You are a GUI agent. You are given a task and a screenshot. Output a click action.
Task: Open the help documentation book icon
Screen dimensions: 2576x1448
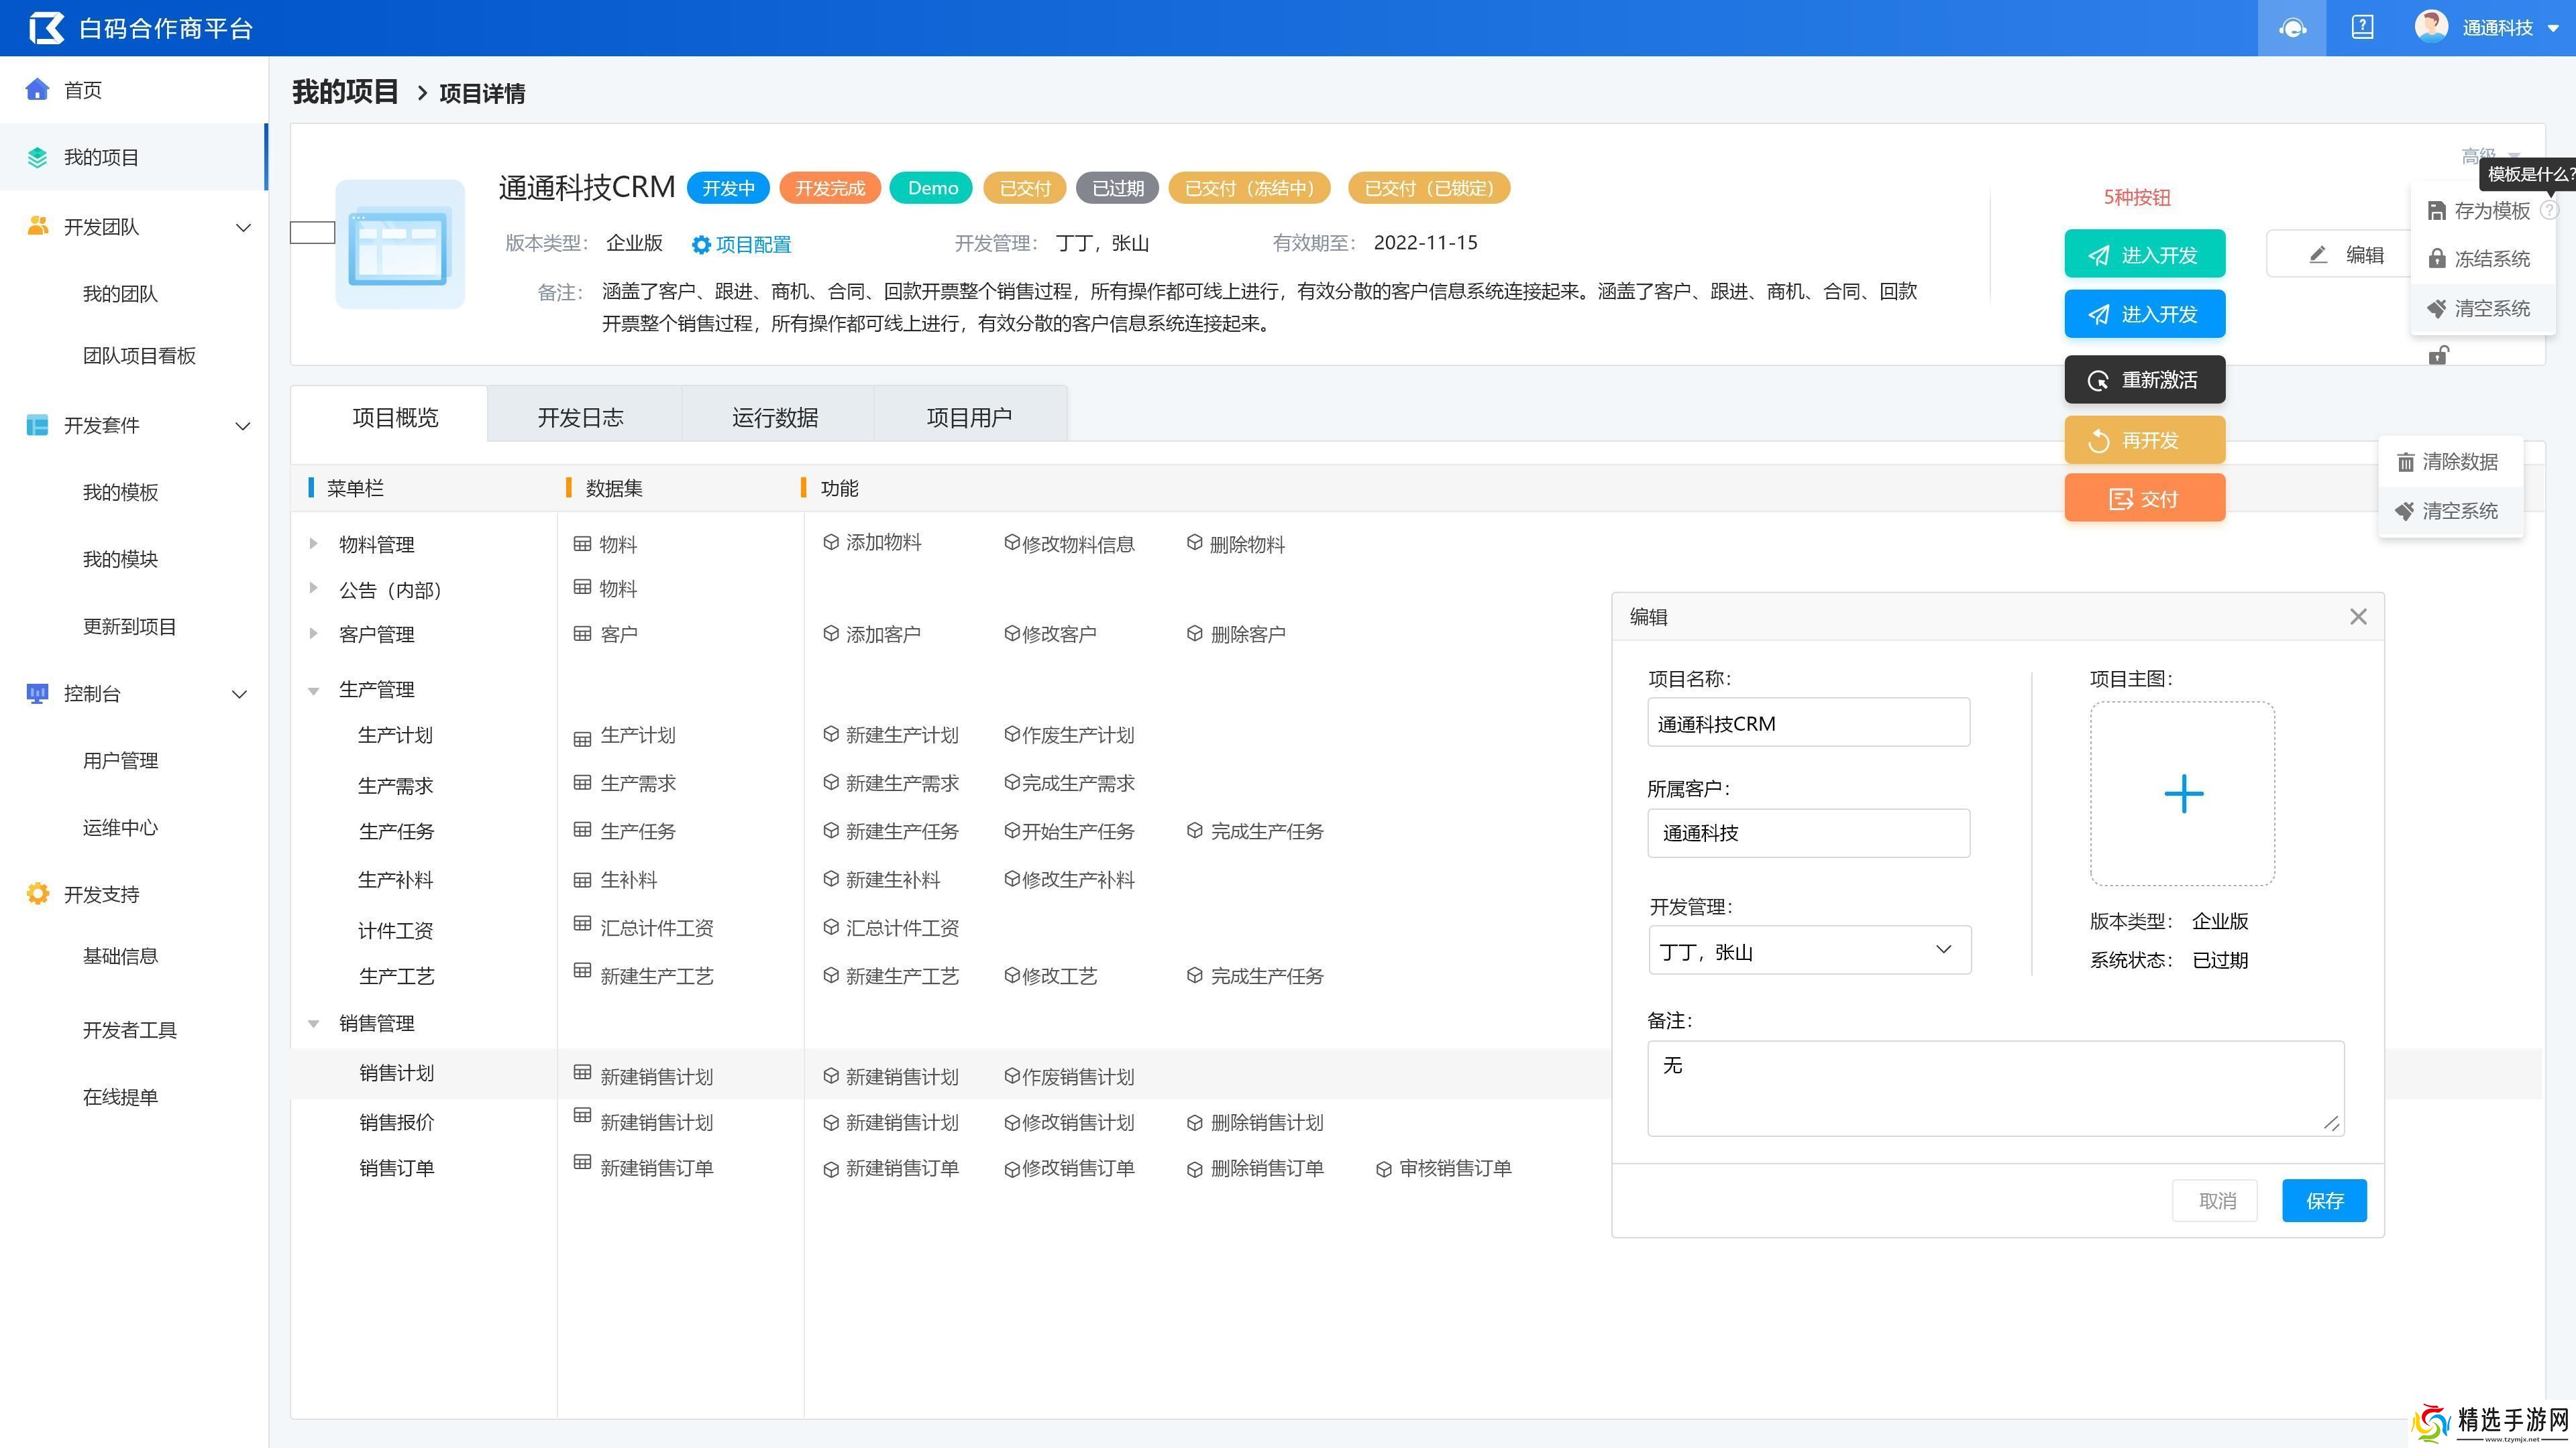coord(2362,28)
